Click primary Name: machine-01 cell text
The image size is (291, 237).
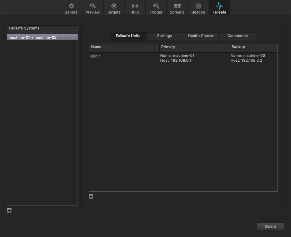[177, 55]
